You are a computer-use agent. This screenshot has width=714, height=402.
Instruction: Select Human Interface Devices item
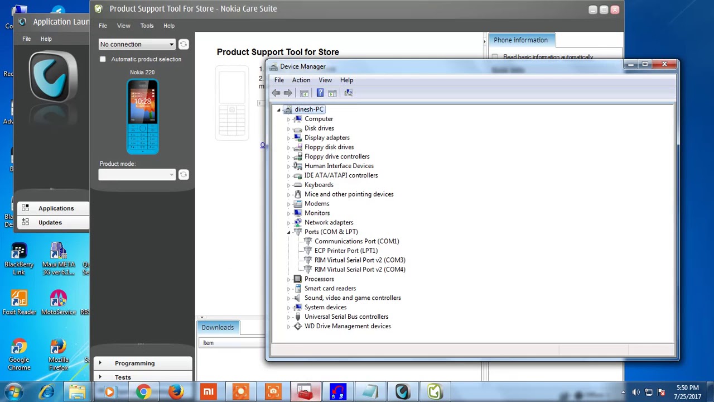(339, 166)
